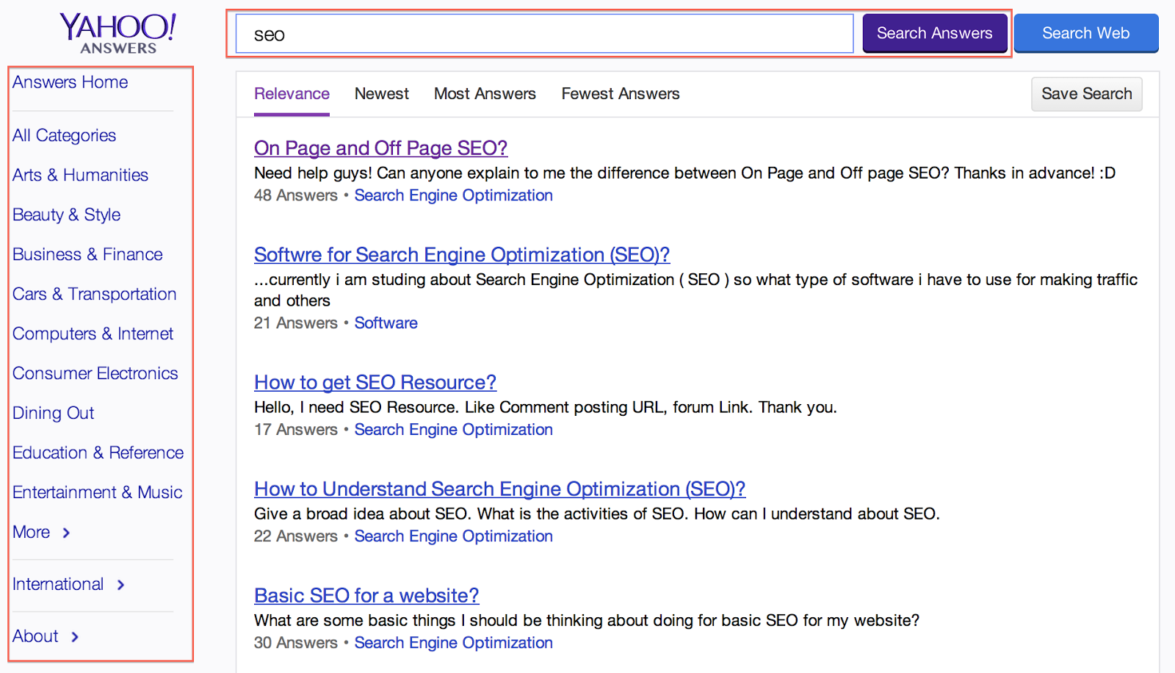
Task: Open the Education & Reference category
Action: coord(98,453)
